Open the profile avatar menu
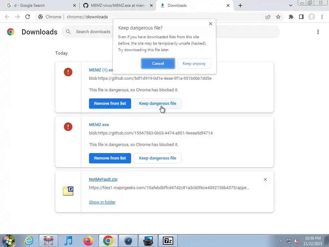 [312, 17]
